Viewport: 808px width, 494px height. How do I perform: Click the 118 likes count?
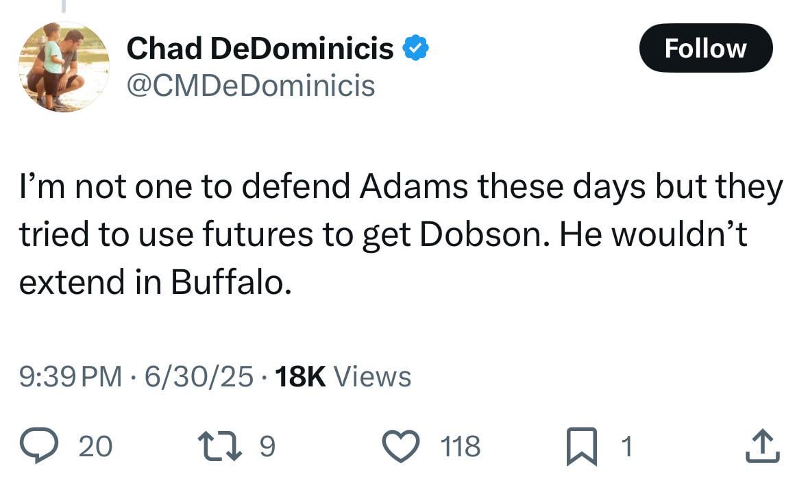click(x=460, y=445)
